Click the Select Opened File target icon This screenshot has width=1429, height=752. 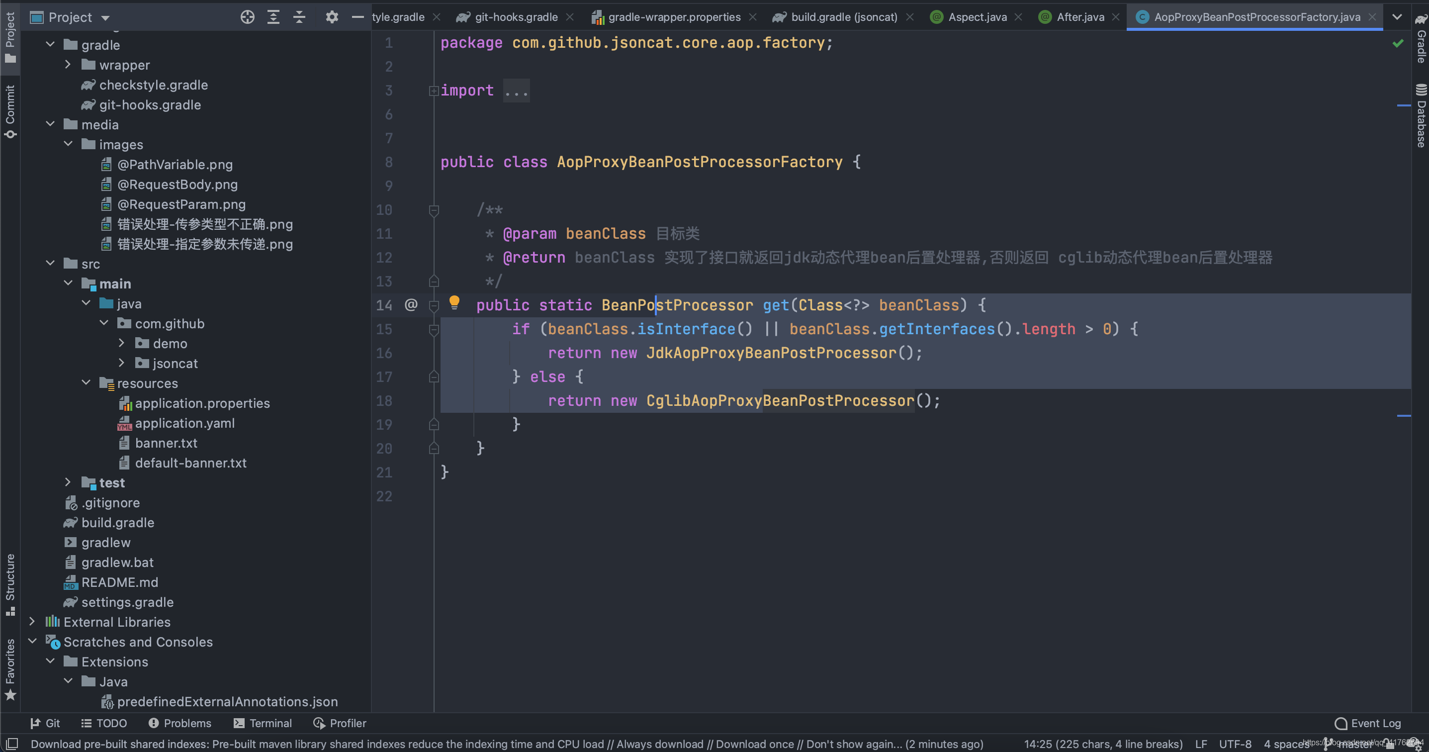[248, 17]
